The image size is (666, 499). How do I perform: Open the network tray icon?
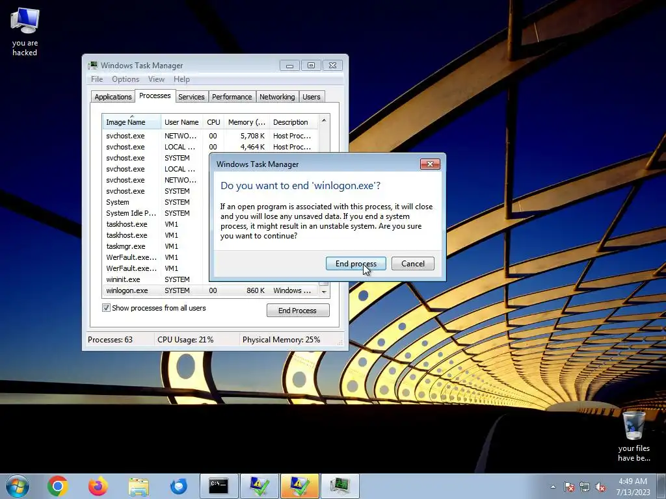click(585, 487)
